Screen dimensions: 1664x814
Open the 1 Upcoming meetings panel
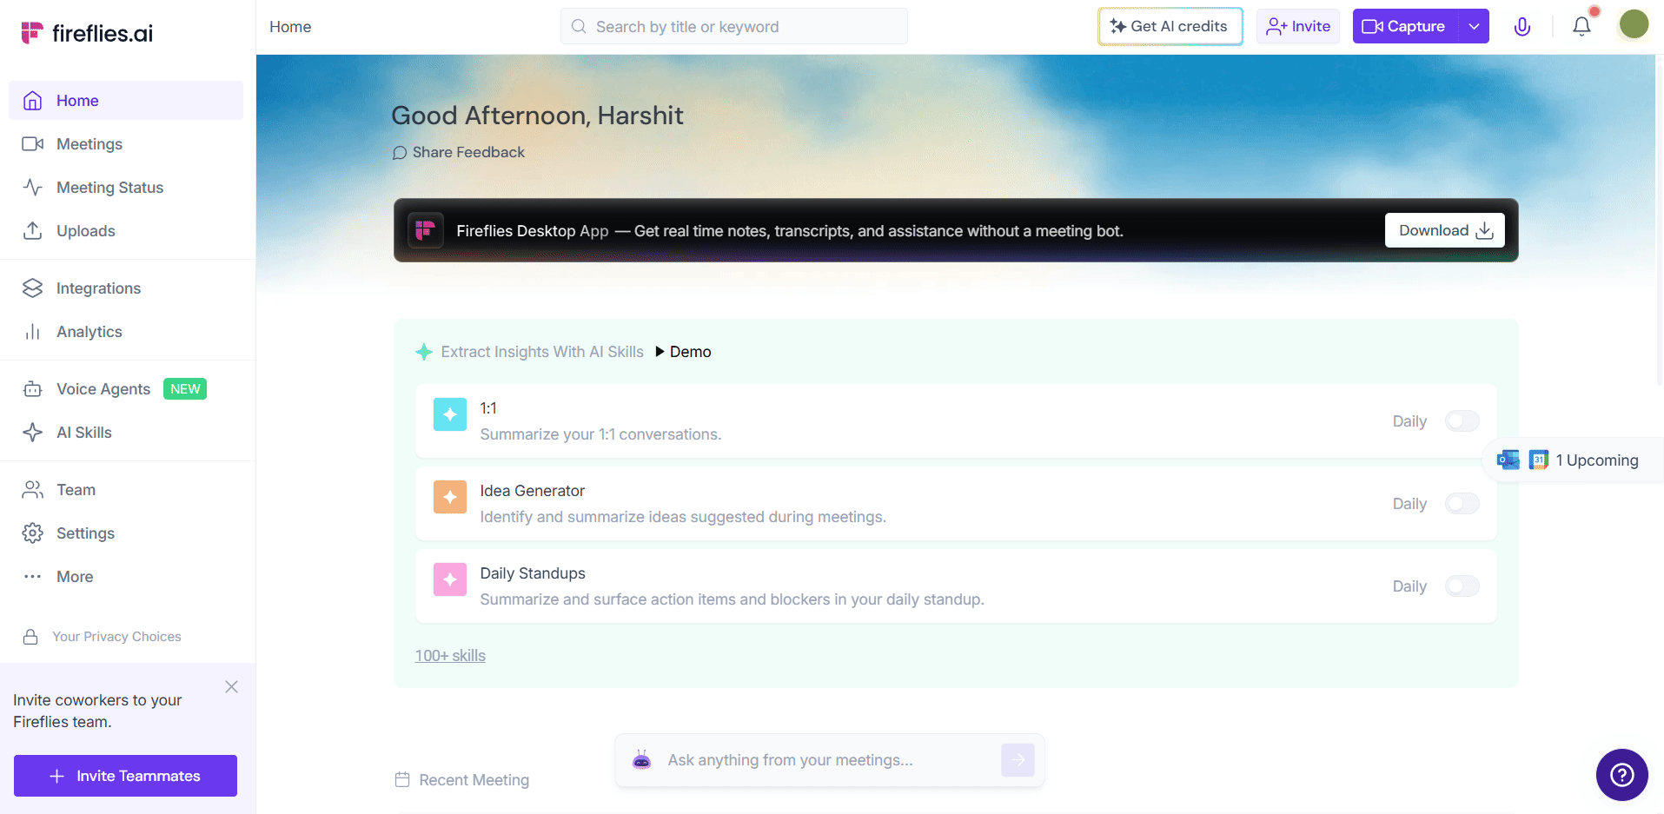[1573, 460]
